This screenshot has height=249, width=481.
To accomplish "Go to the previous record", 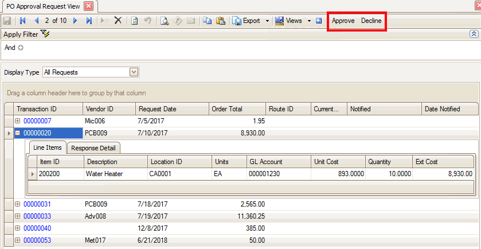I will click(x=37, y=21).
